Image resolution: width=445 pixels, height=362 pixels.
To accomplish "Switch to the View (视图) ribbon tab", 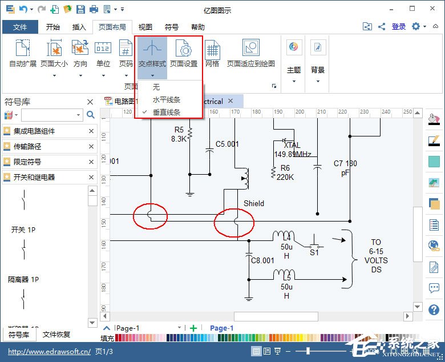I will [145, 27].
